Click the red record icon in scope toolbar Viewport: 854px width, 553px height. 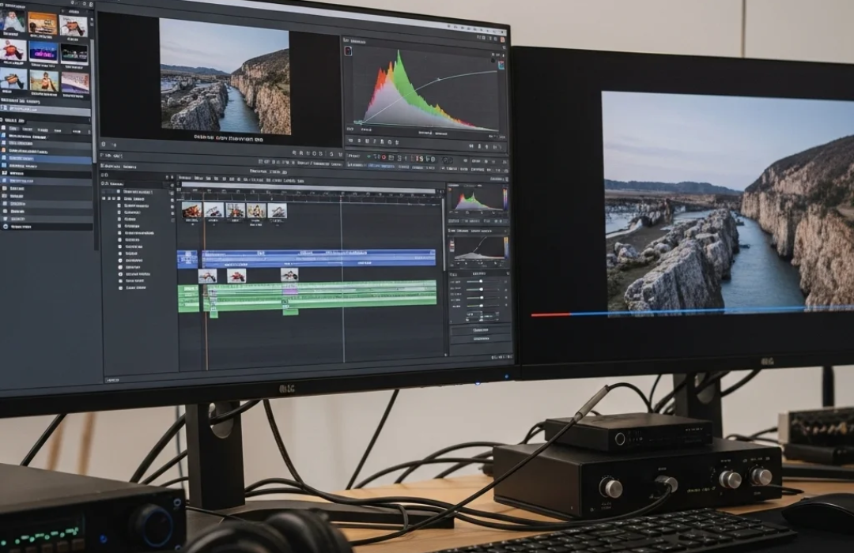pos(383,157)
